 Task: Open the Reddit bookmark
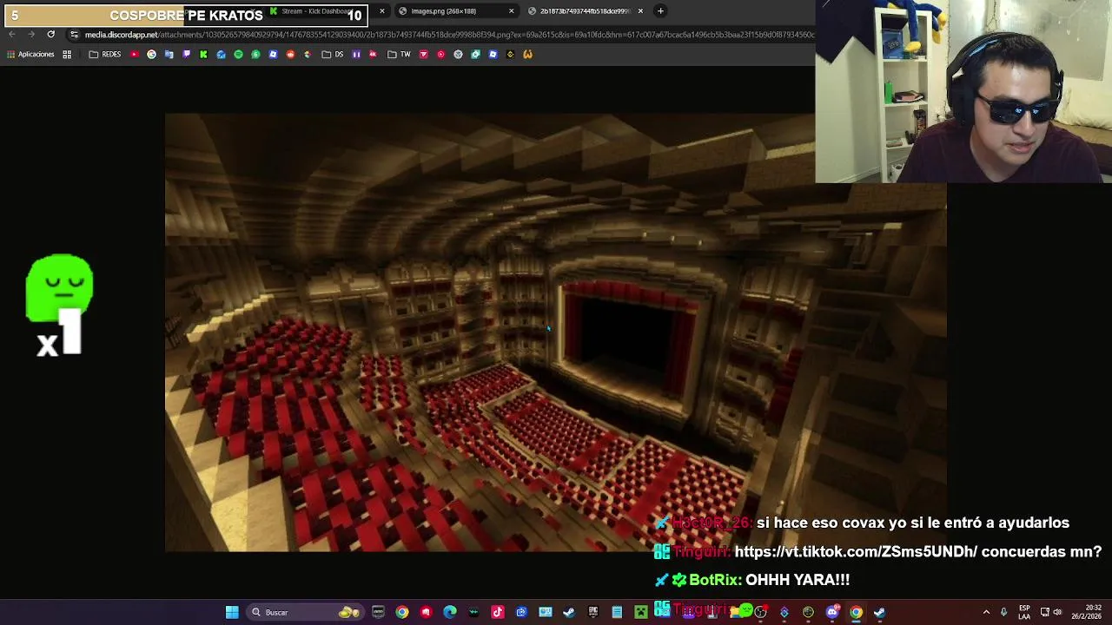click(290, 54)
